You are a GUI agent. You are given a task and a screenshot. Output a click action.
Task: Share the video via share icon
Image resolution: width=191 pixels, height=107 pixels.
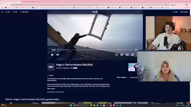(x=116, y=55)
